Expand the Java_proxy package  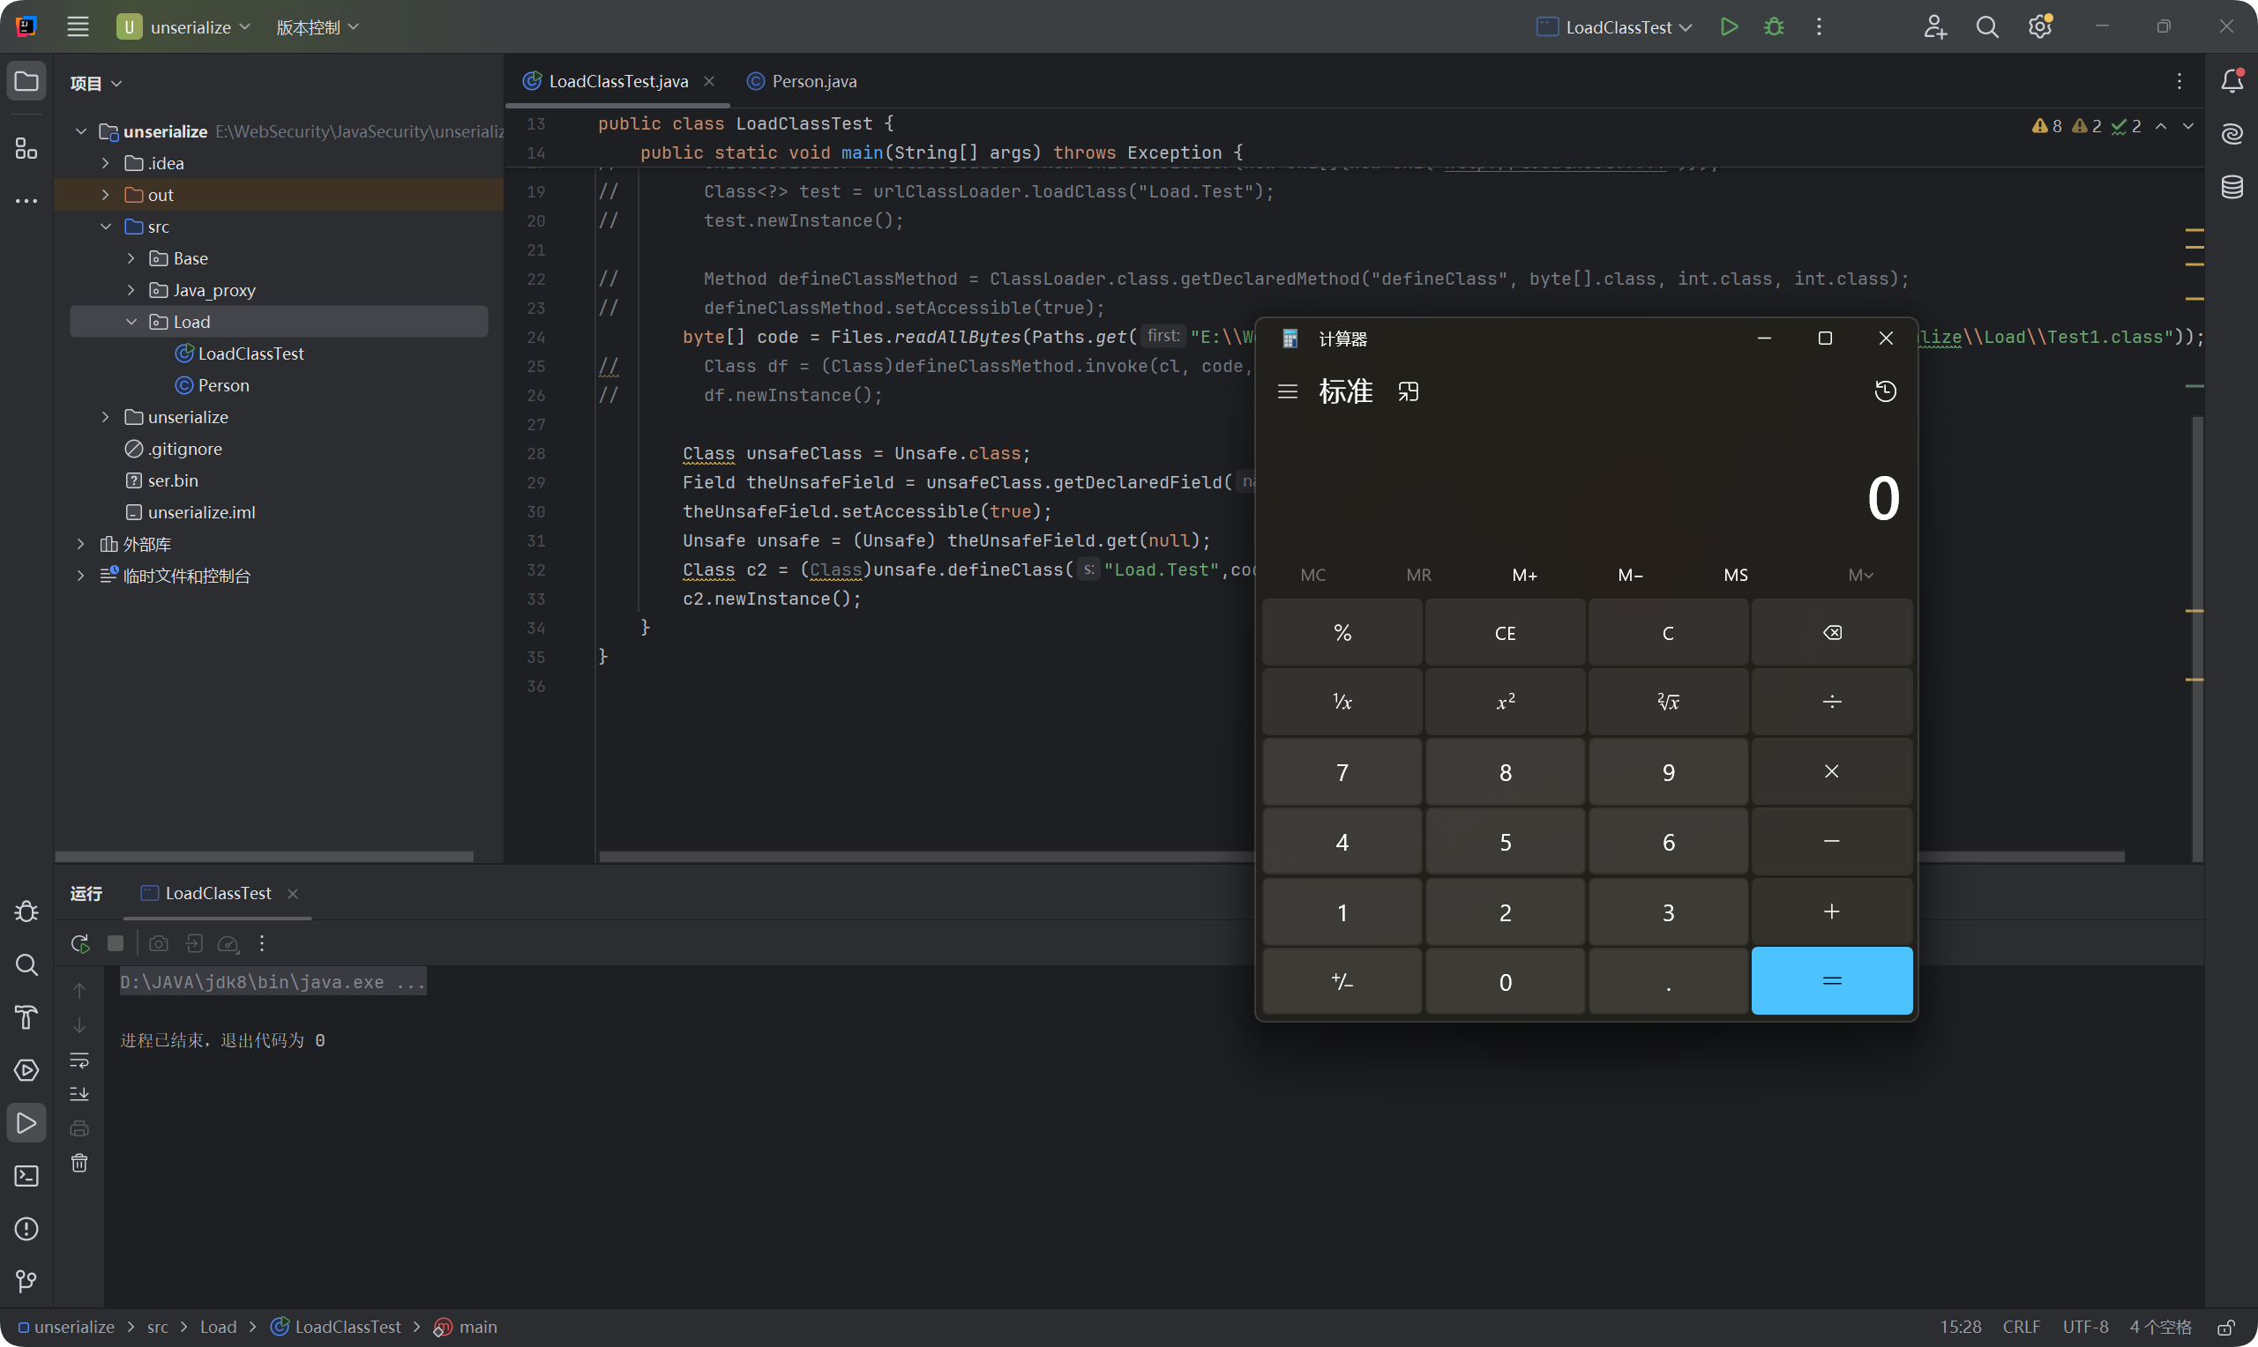tap(131, 290)
